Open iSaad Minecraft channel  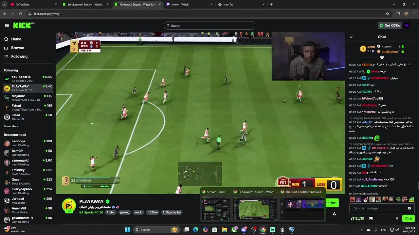click(28, 117)
